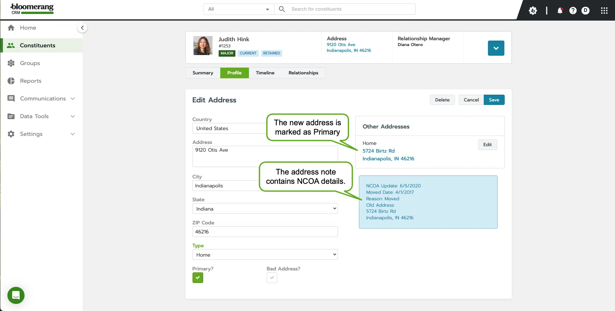Open the notifications bell

(x=560, y=10)
